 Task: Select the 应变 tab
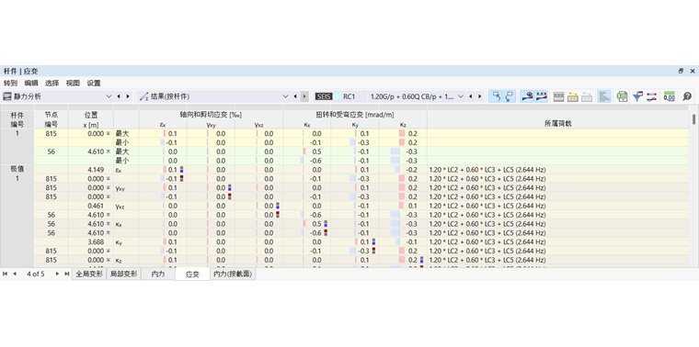click(192, 274)
